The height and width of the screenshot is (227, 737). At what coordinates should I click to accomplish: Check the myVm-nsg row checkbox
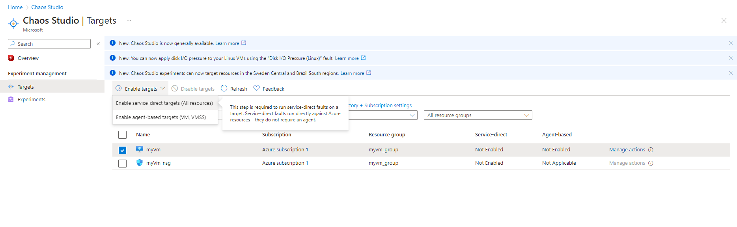[123, 163]
